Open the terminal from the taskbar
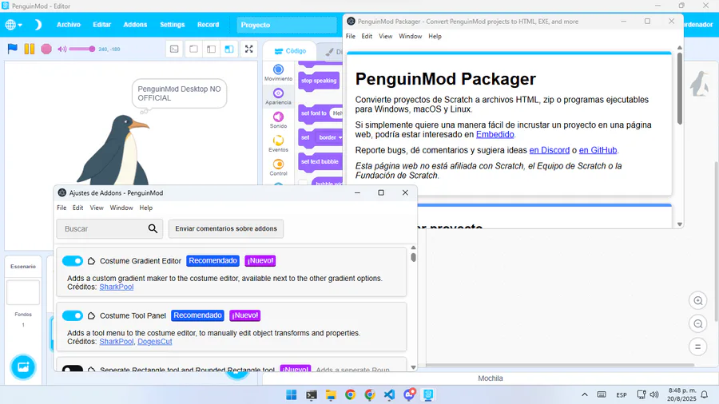719x404 pixels. (312, 395)
